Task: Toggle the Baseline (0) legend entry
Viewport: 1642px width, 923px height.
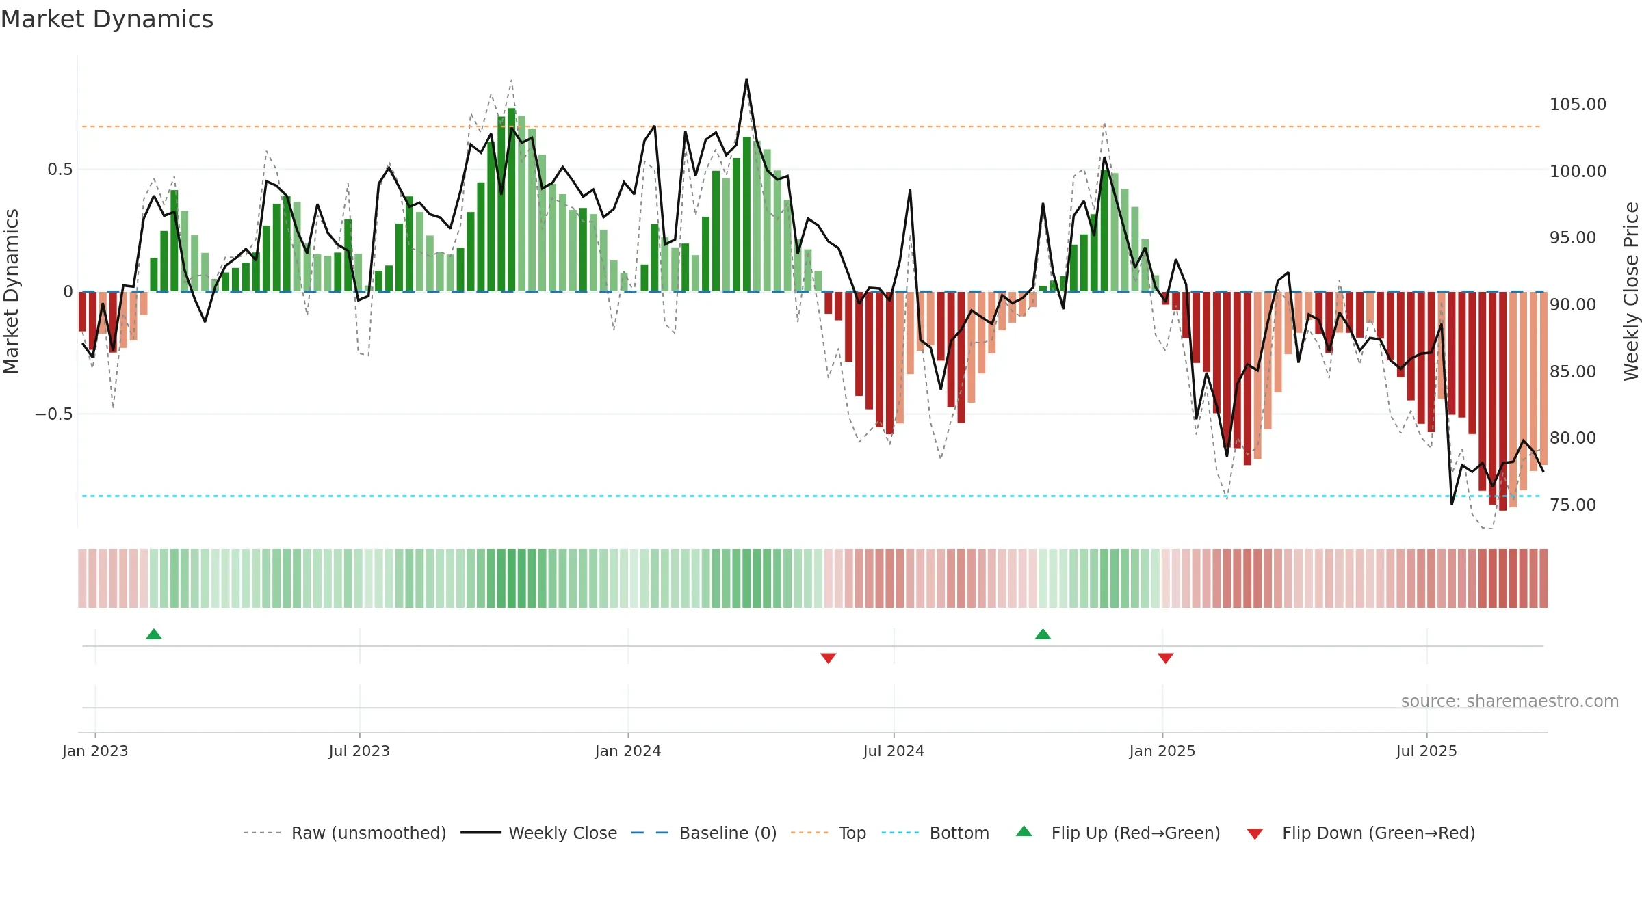Action: [703, 833]
